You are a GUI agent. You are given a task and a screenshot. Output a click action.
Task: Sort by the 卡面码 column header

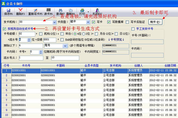coord(61,66)
